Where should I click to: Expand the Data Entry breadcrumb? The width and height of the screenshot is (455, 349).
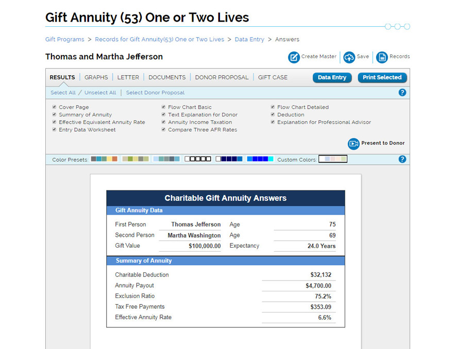click(x=249, y=39)
